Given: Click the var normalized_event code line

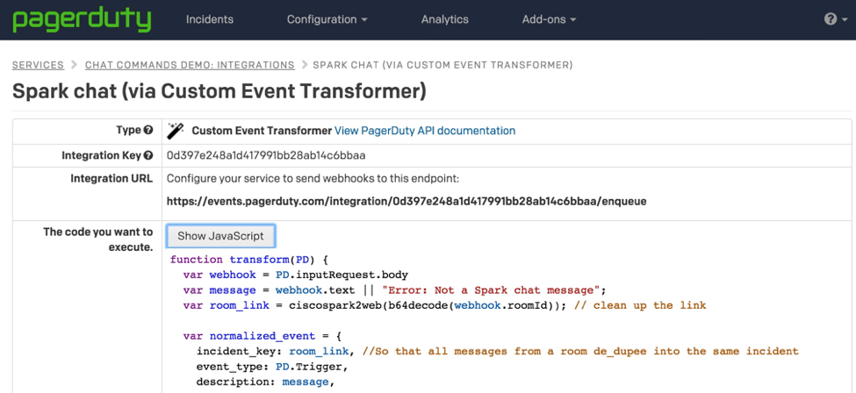Looking at the screenshot, I should point(263,335).
